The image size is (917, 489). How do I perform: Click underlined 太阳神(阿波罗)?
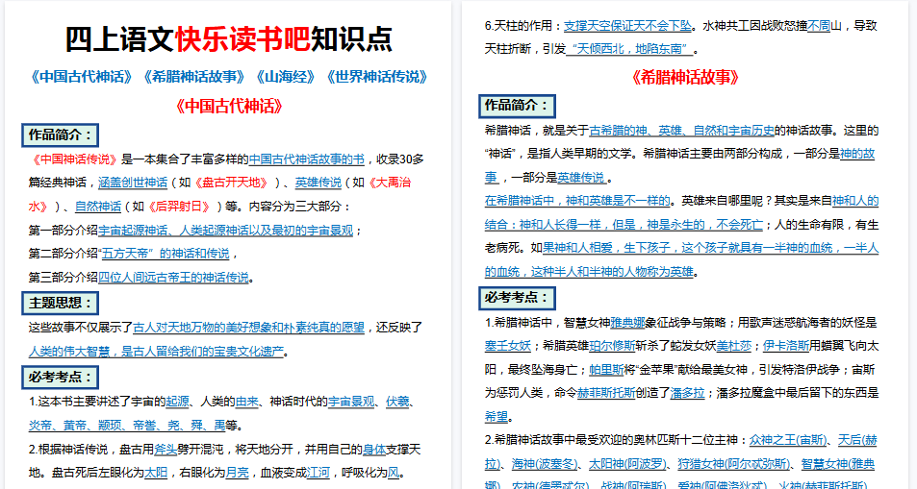click(x=627, y=464)
